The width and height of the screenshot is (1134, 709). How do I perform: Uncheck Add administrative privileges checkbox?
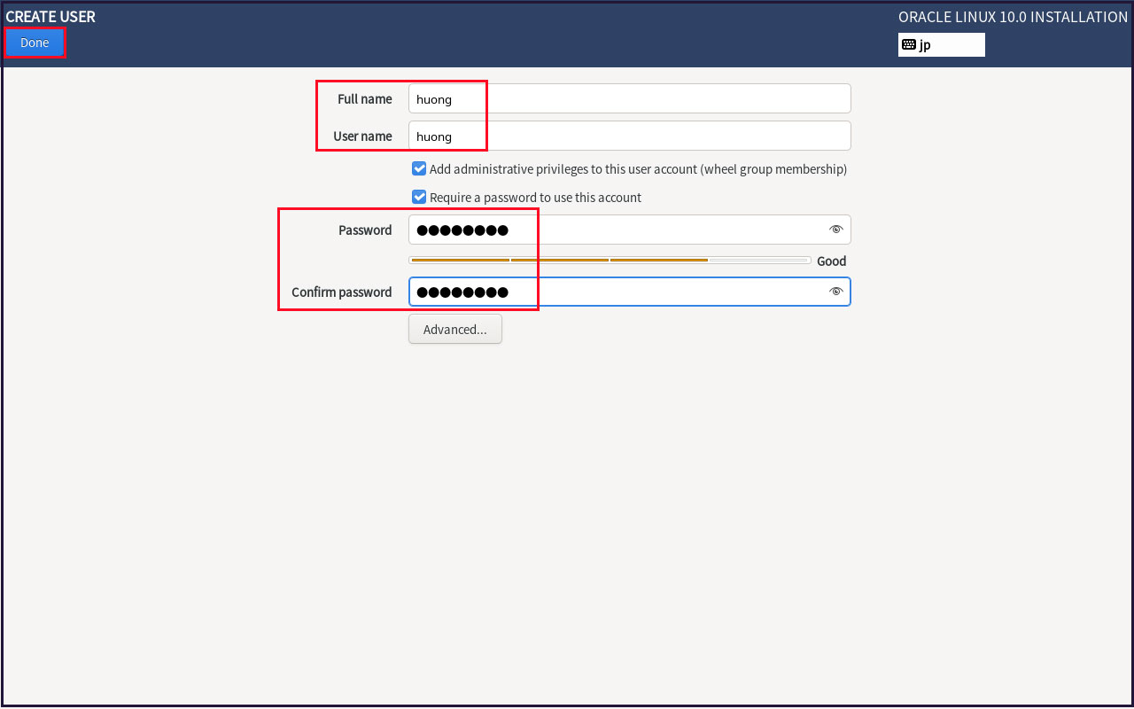[x=419, y=168]
